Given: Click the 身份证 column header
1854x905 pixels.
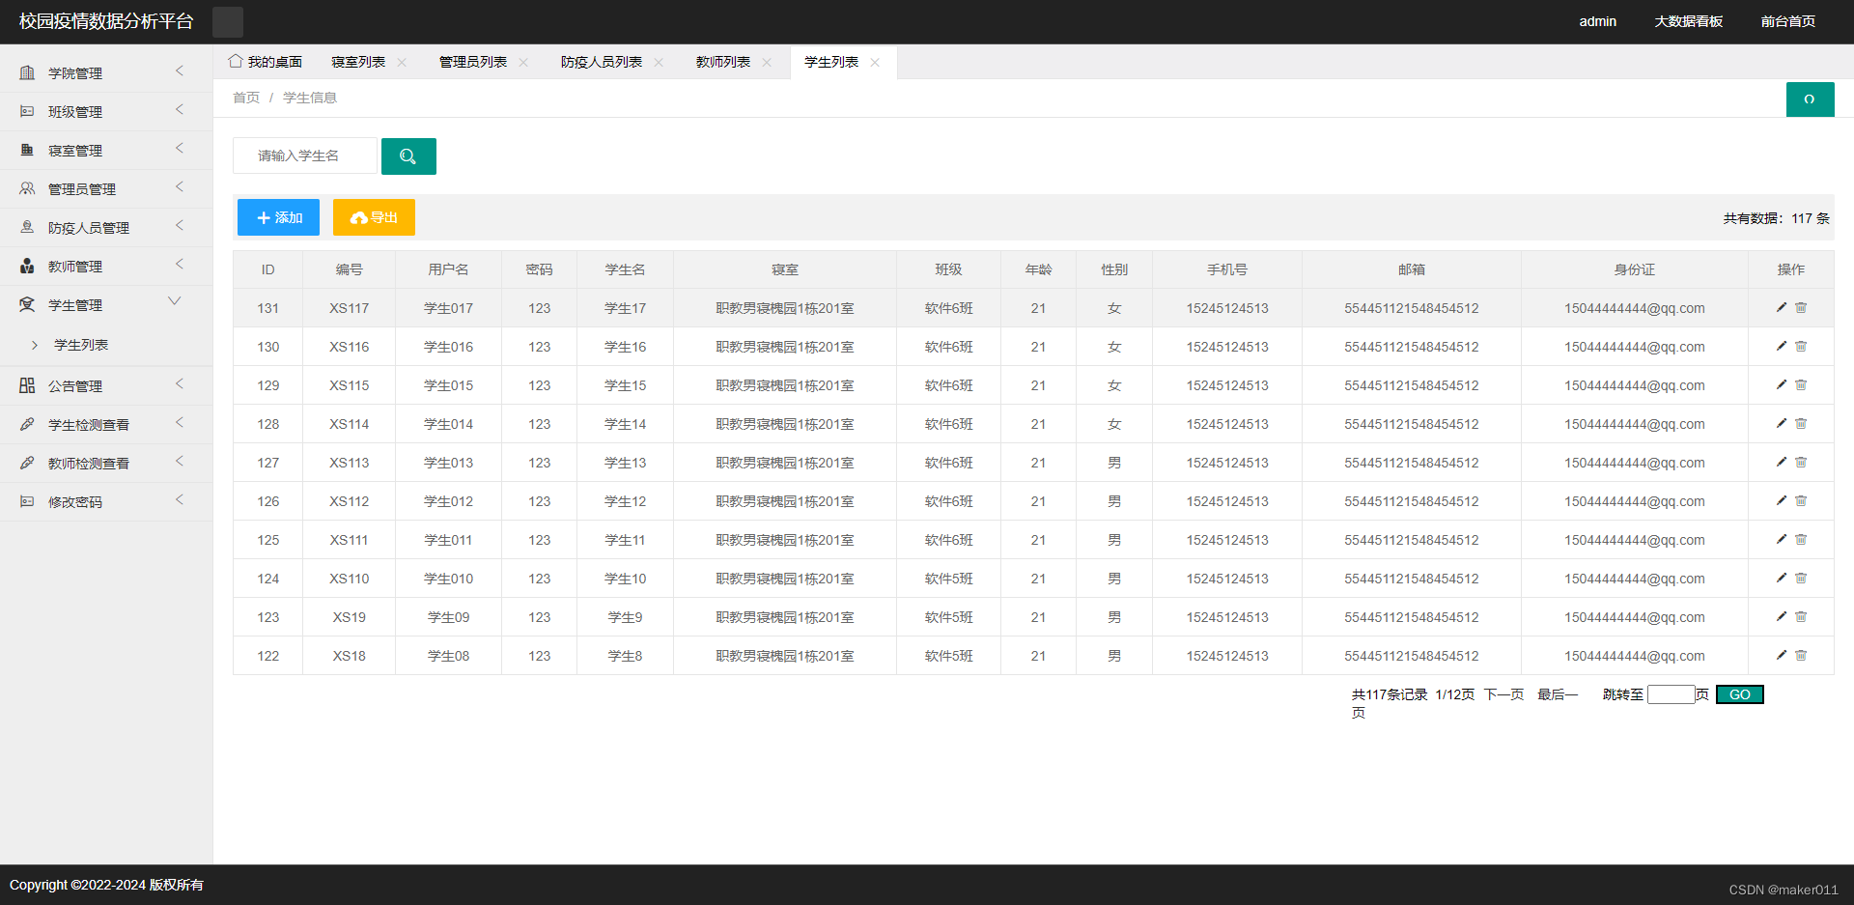Looking at the screenshot, I should coord(1635,269).
